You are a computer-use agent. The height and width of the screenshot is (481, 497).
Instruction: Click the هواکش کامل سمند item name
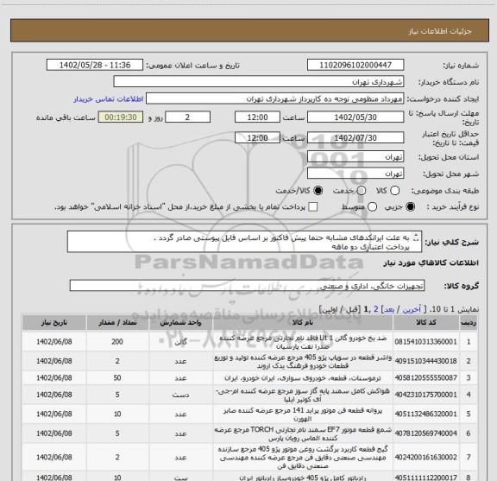(x=303, y=395)
